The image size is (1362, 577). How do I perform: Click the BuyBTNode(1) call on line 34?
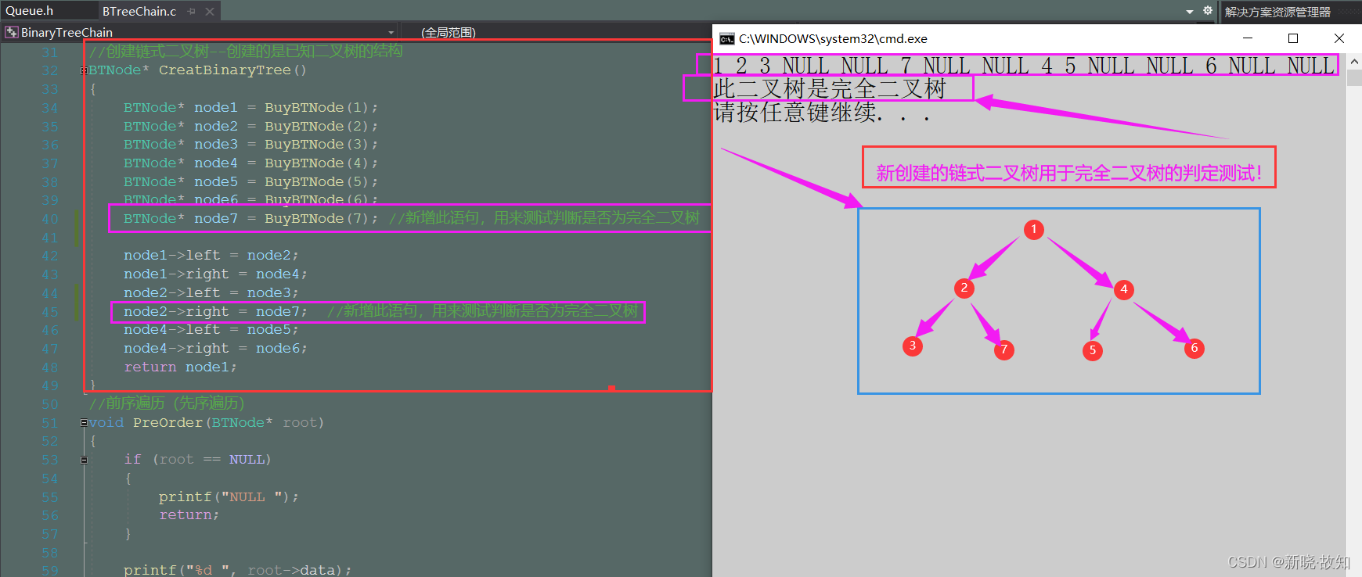[317, 108]
